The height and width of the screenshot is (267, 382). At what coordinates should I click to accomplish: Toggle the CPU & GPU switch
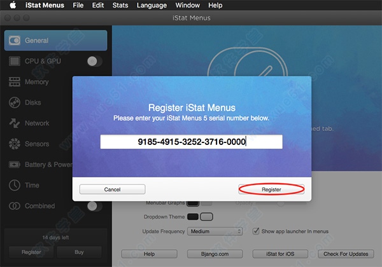(95, 61)
